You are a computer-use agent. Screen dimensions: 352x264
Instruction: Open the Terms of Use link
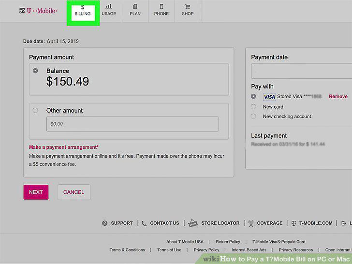click(169, 250)
